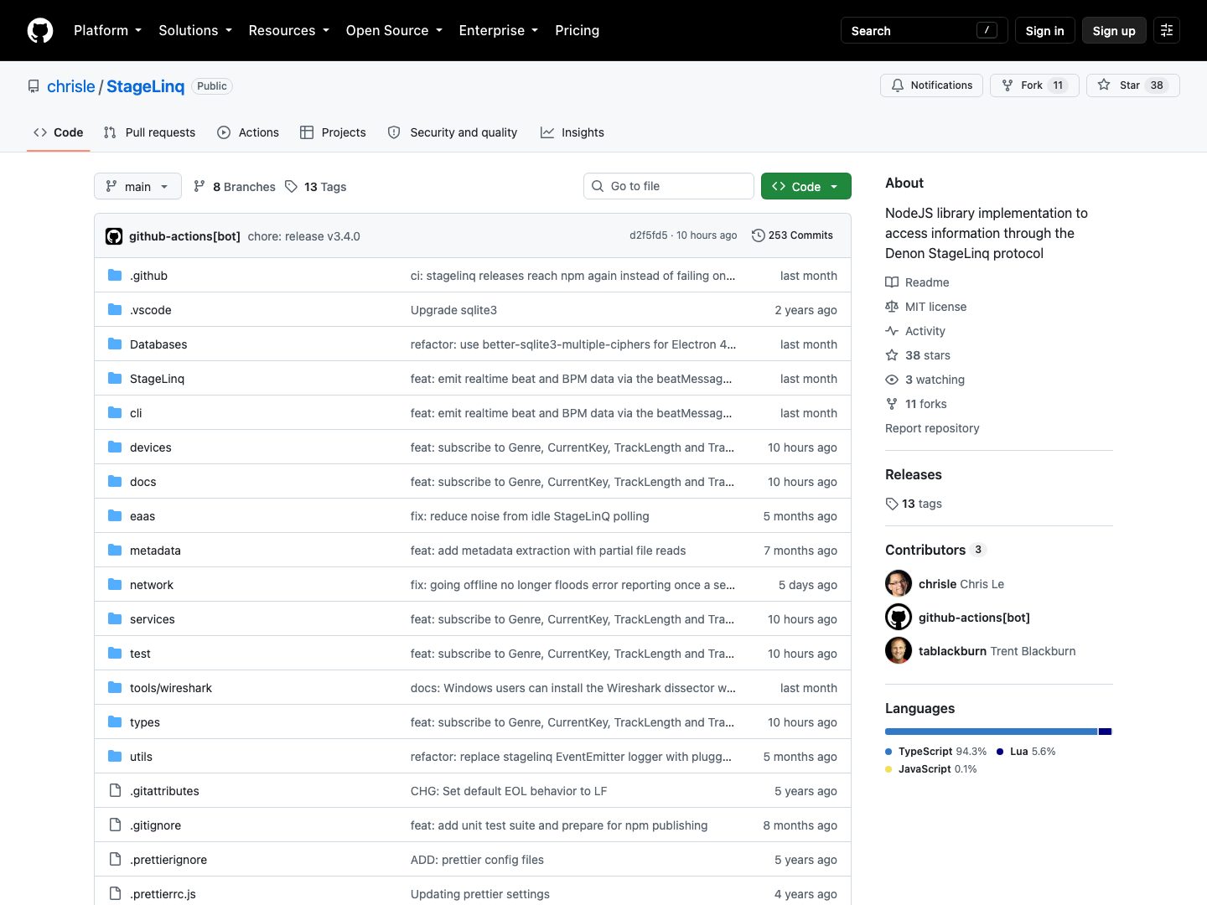Expand the Open Source menu

coord(394,30)
